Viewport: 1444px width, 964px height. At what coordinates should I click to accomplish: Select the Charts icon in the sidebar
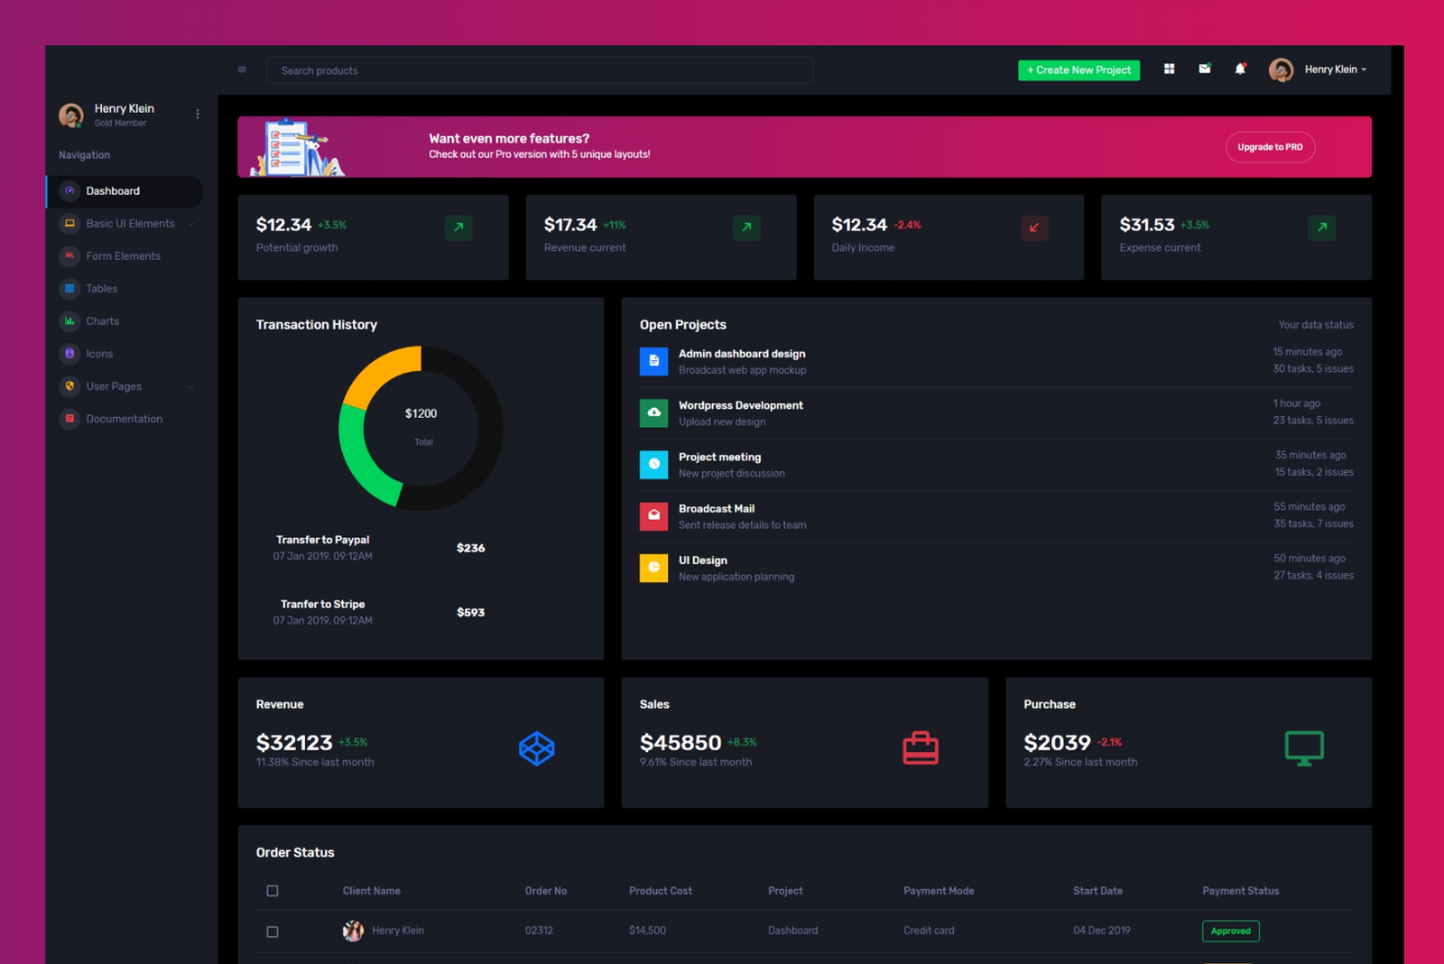[69, 320]
